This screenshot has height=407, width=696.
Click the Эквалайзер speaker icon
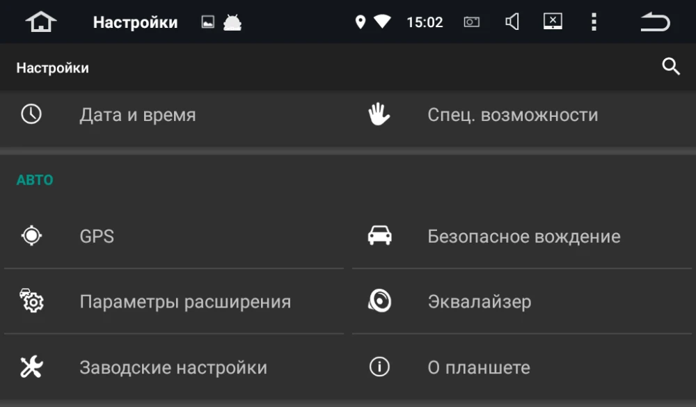pos(379,301)
